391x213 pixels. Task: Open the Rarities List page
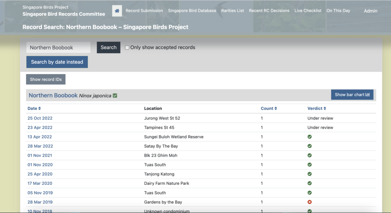click(x=233, y=11)
